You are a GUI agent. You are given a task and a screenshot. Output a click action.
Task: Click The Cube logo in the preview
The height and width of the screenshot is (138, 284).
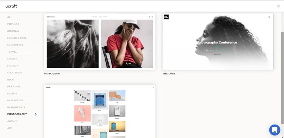(x=166, y=17)
